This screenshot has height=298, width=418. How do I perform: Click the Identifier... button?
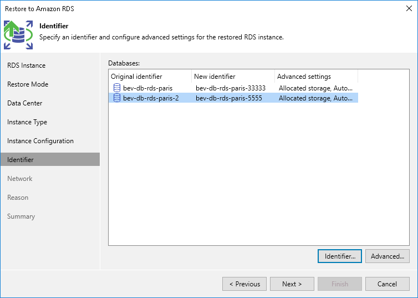(x=340, y=256)
